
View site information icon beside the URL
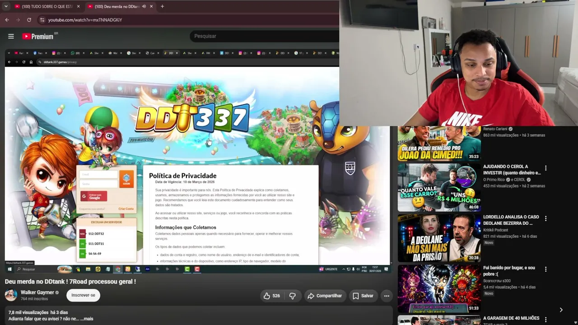point(42,20)
